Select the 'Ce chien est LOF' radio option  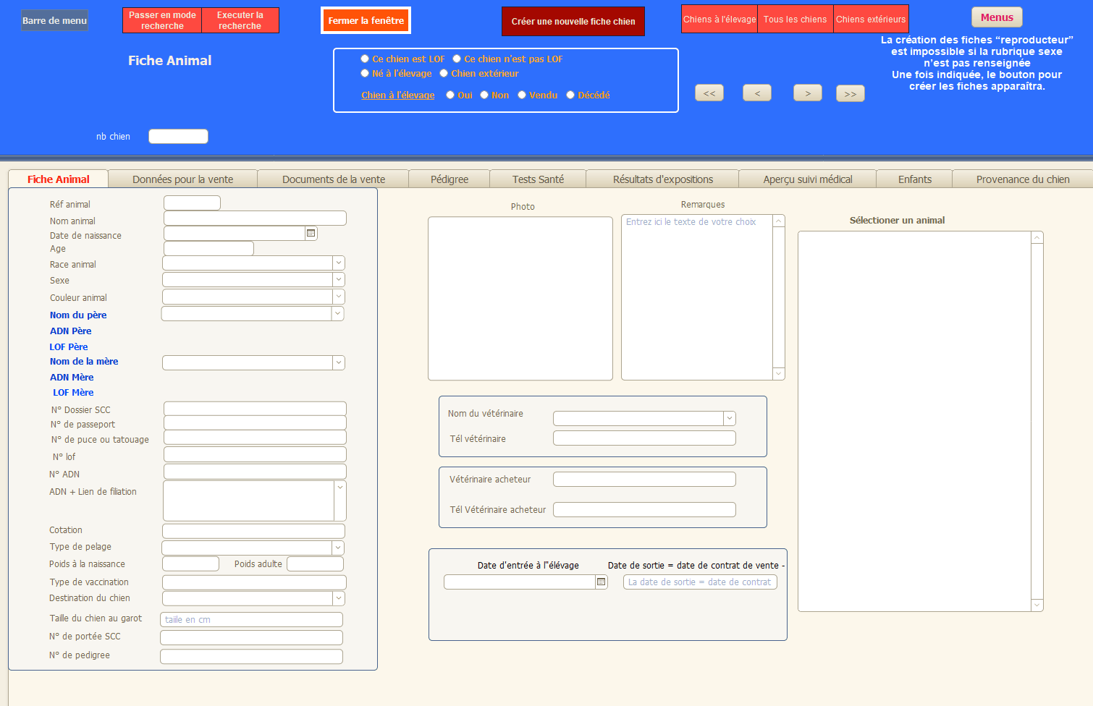[365, 59]
